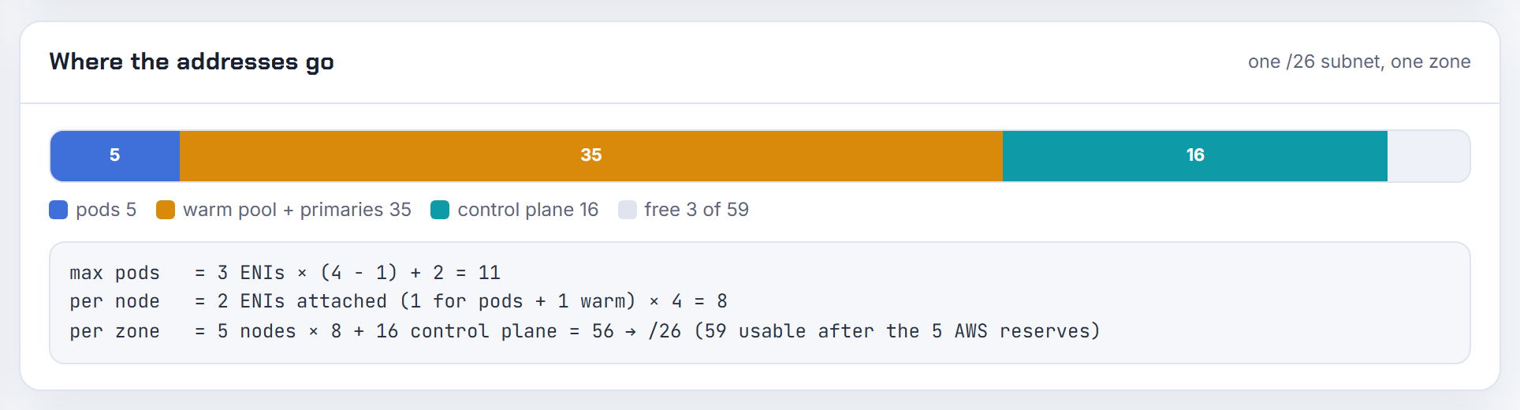Select the teal bar segment labeled 16
This screenshot has height=410, width=1520.
(x=1195, y=156)
